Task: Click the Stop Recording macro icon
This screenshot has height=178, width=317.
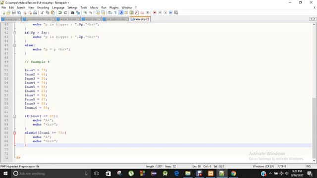Action: [160, 12]
